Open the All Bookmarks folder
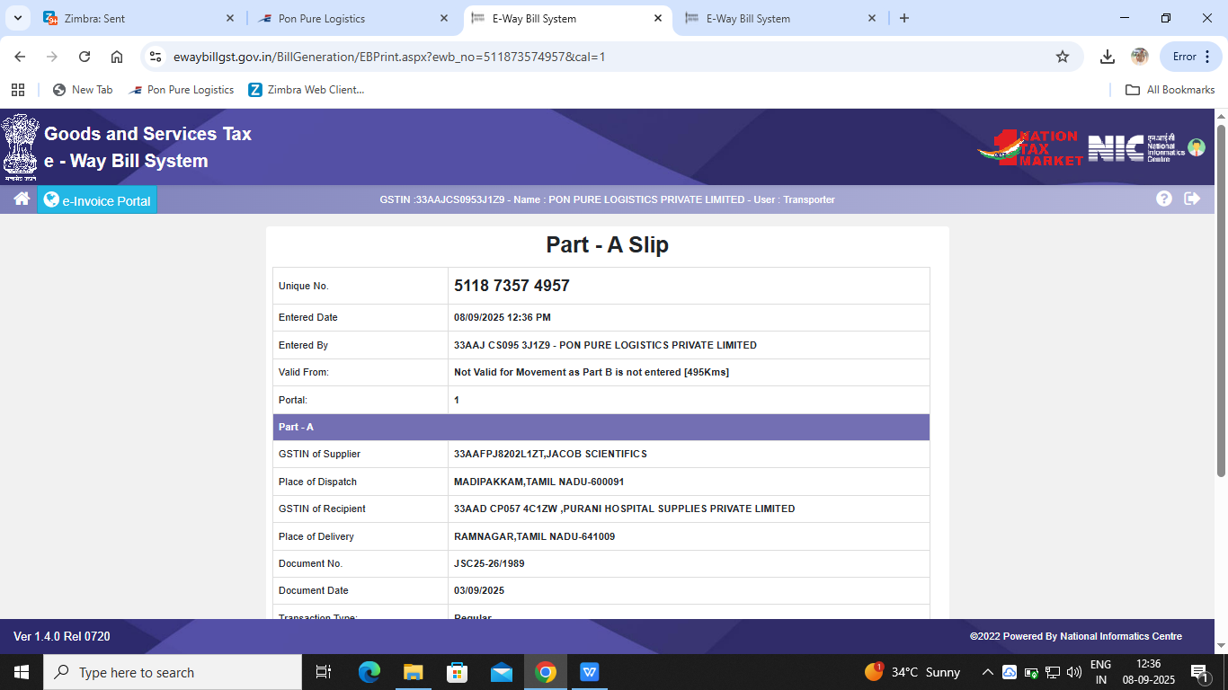 coord(1170,90)
